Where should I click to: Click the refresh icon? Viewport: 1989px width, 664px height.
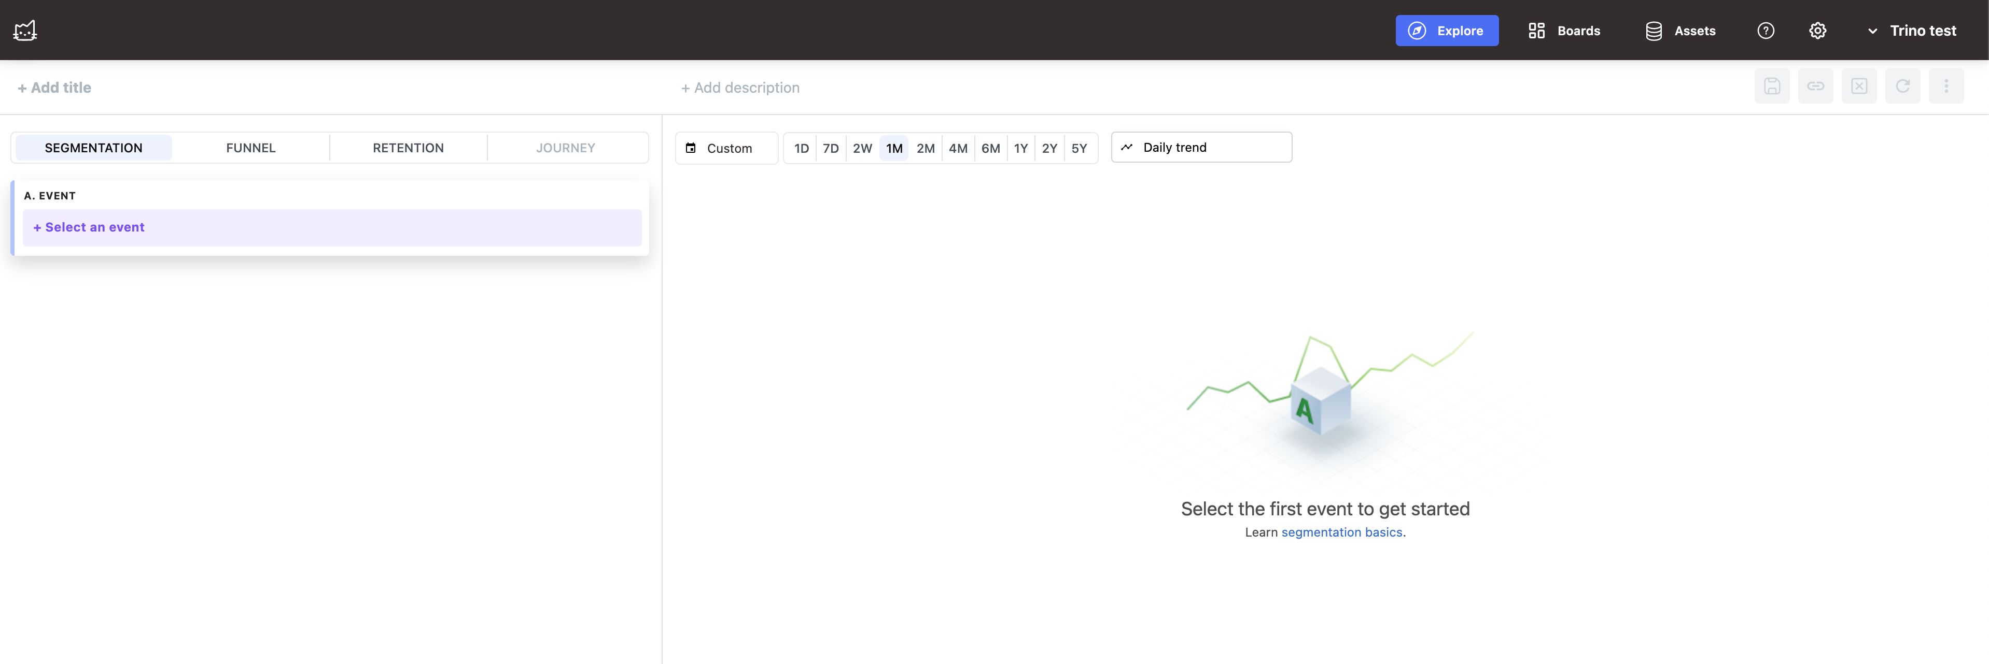pyautogui.click(x=1902, y=86)
